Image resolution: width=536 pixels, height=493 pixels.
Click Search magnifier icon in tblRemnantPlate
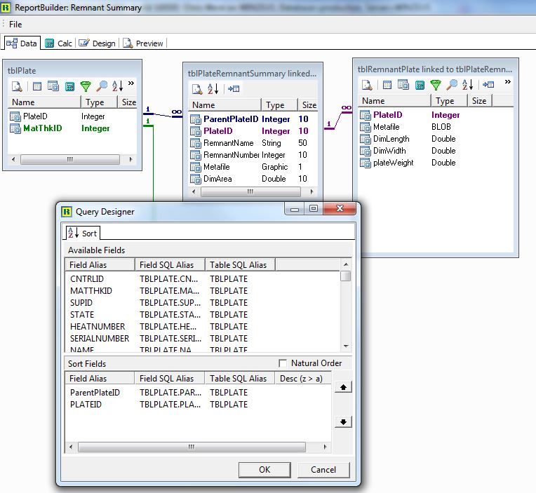click(x=452, y=85)
